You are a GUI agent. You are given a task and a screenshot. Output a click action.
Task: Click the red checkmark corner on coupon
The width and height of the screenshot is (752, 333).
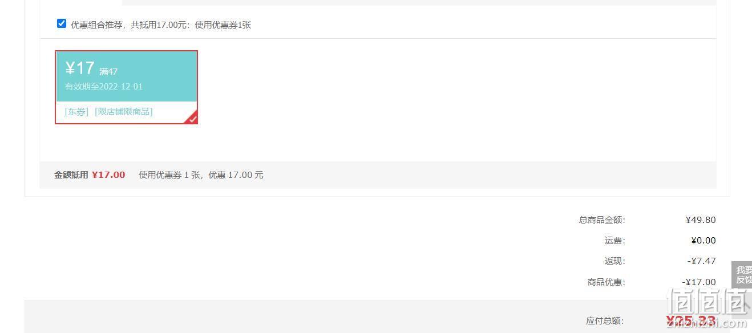click(192, 118)
